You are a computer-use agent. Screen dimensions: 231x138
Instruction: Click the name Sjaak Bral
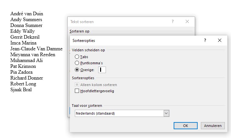pyautogui.click(x=21, y=90)
